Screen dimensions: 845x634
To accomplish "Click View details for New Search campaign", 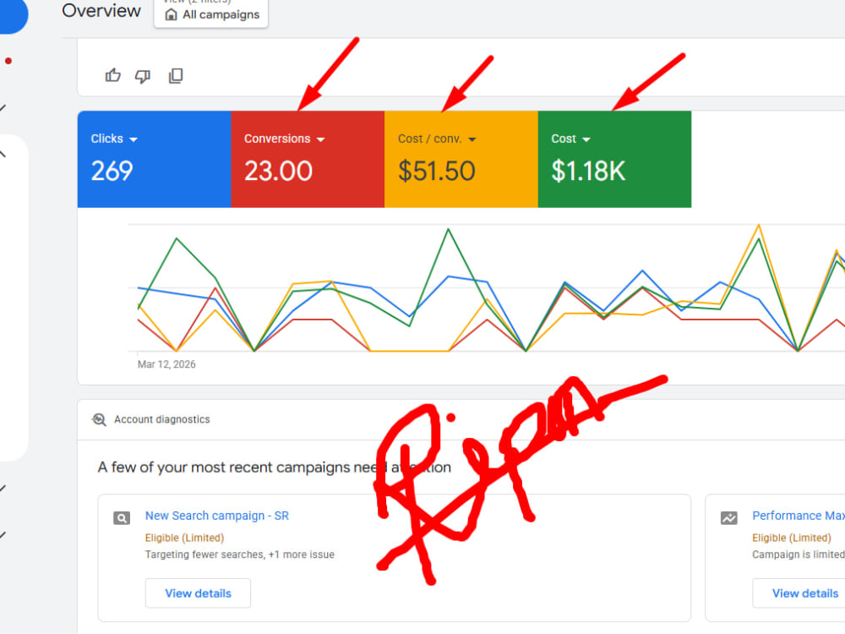I will pyautogui.click(x=198, y=593).
